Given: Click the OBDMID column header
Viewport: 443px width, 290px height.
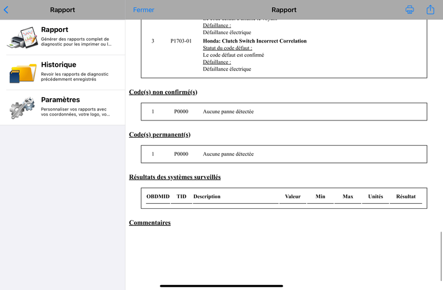Looking at the screenshot, I should [x=158, y=197].
